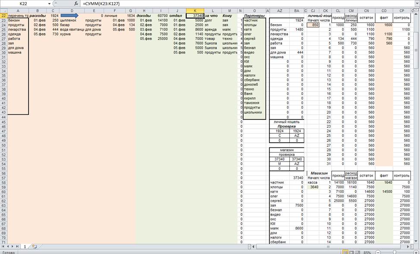The image size is (420, 254).
Task: Click the fx Insert Function icon
Action: coord(76,4)
